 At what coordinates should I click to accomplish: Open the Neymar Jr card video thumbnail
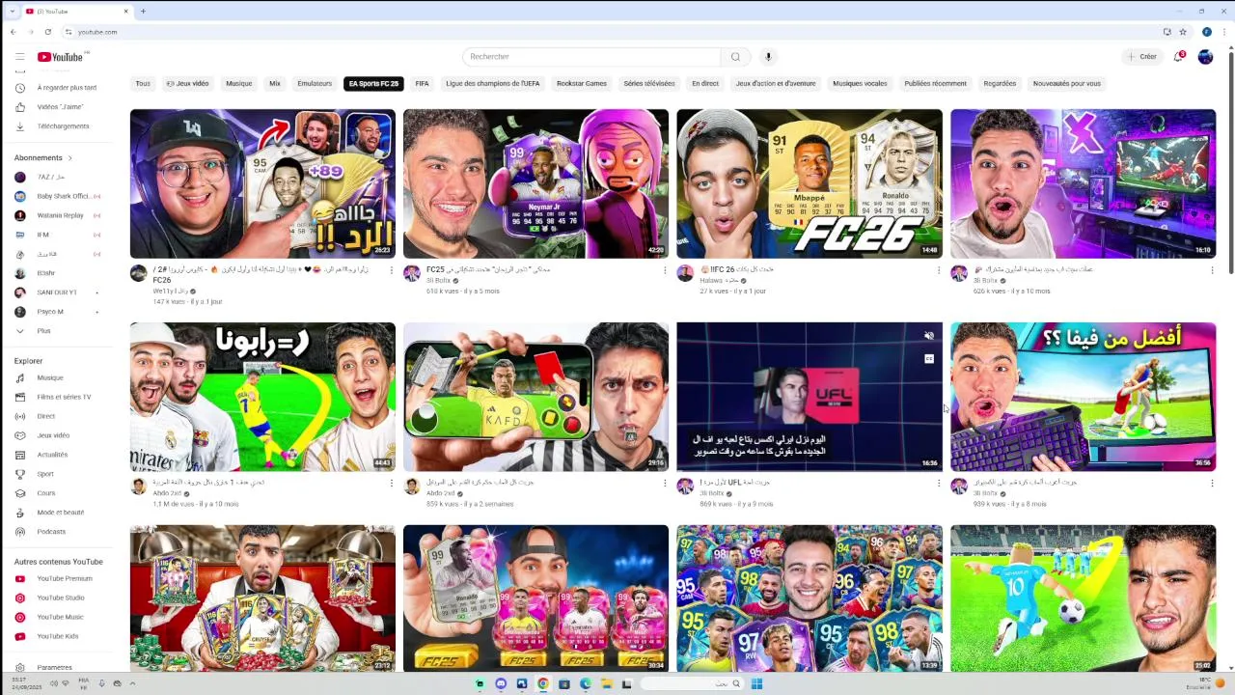535,183
